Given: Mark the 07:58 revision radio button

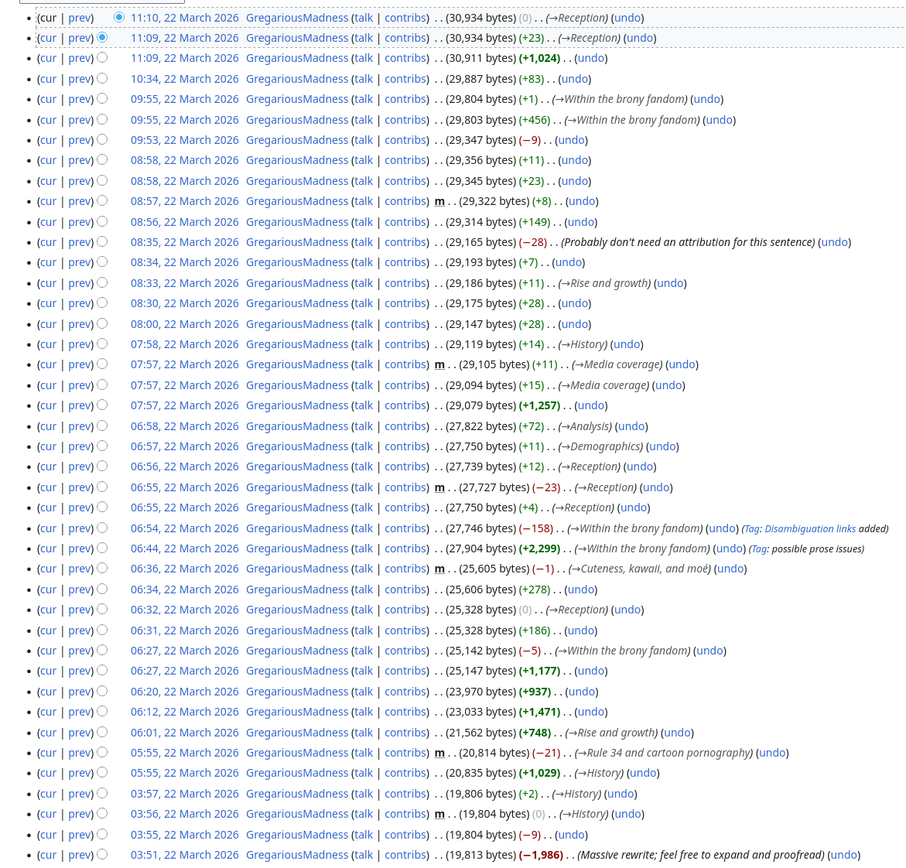Looking at the screenshot, I should [x=102, y=343].
